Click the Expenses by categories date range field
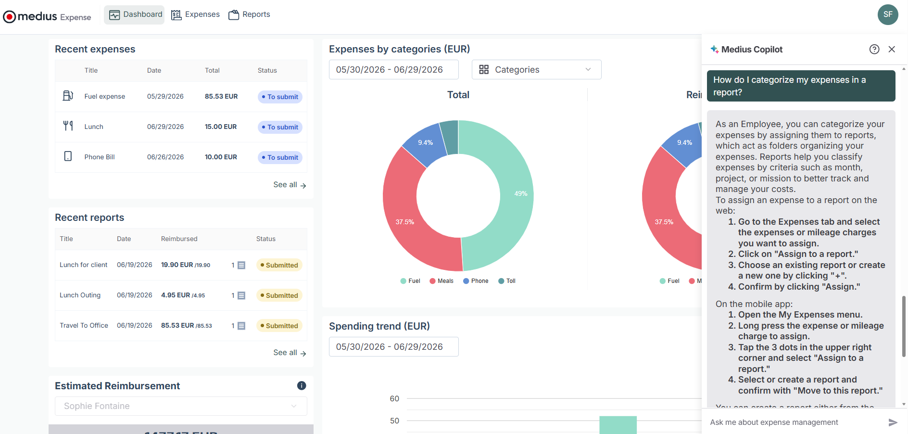This screenshot has width=908, height=434. click(x=393, y=70)
